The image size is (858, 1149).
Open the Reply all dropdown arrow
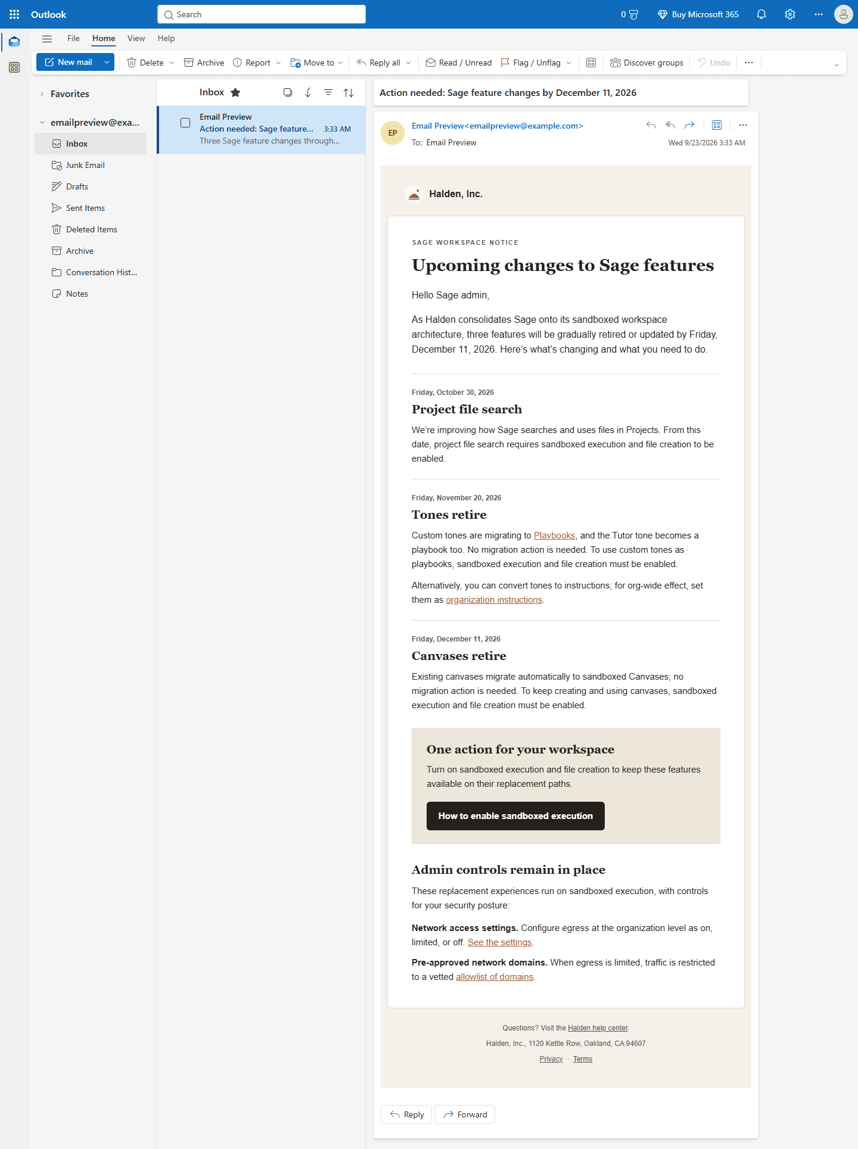pyautogui.click(x=408, y=63)
